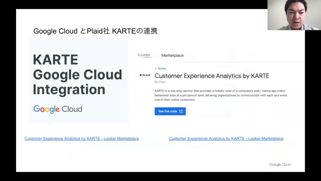The width and height of the screenshot is (321, 181).
Task: Click the colorful Google Cloud logo under Integration
Action: point(58,109)
